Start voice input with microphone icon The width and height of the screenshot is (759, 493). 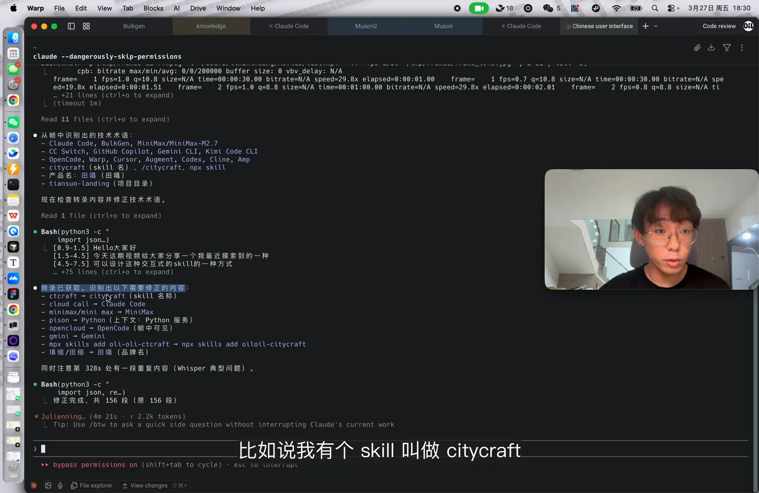[60, 485]
